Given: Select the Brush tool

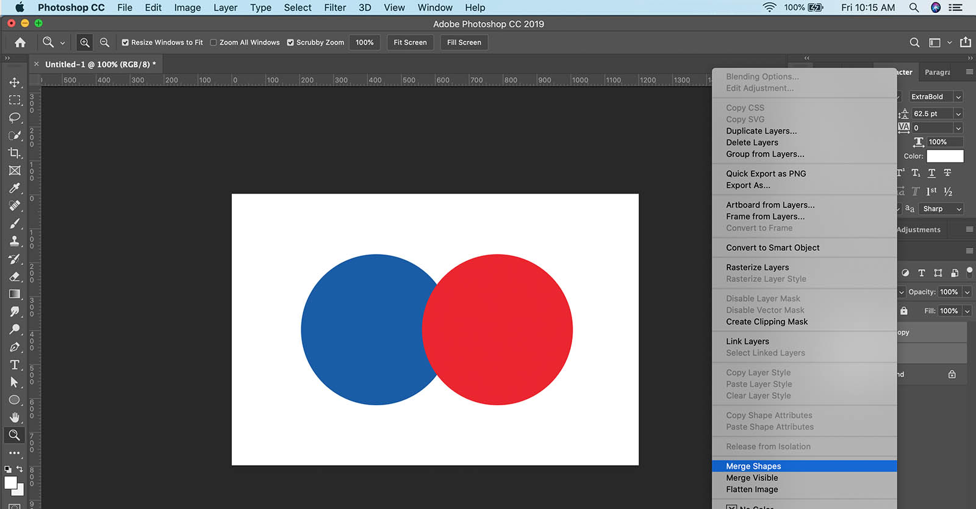Looking at the screenshot, I should [15, 223].
